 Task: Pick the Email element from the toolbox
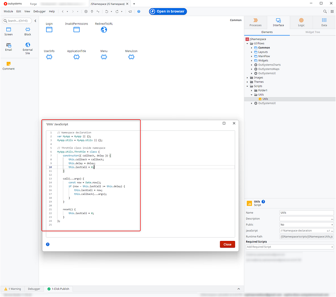(x=9, y=46)
